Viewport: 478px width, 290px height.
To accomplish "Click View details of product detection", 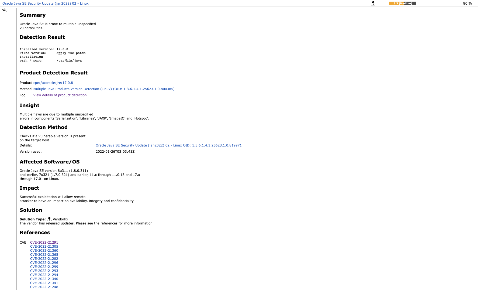I will [60, 95].
